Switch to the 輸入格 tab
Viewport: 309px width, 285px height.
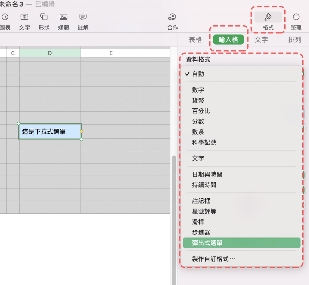point(228,40)
